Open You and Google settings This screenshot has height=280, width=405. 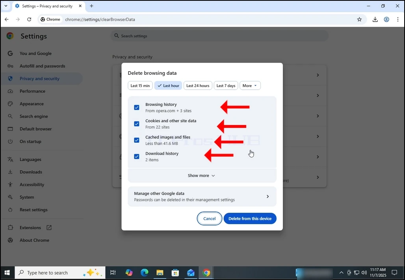35,53
